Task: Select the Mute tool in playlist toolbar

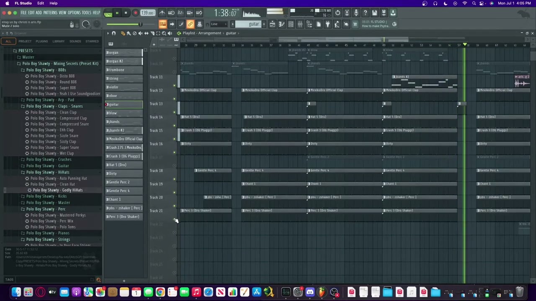Action: tap(140, 33)
